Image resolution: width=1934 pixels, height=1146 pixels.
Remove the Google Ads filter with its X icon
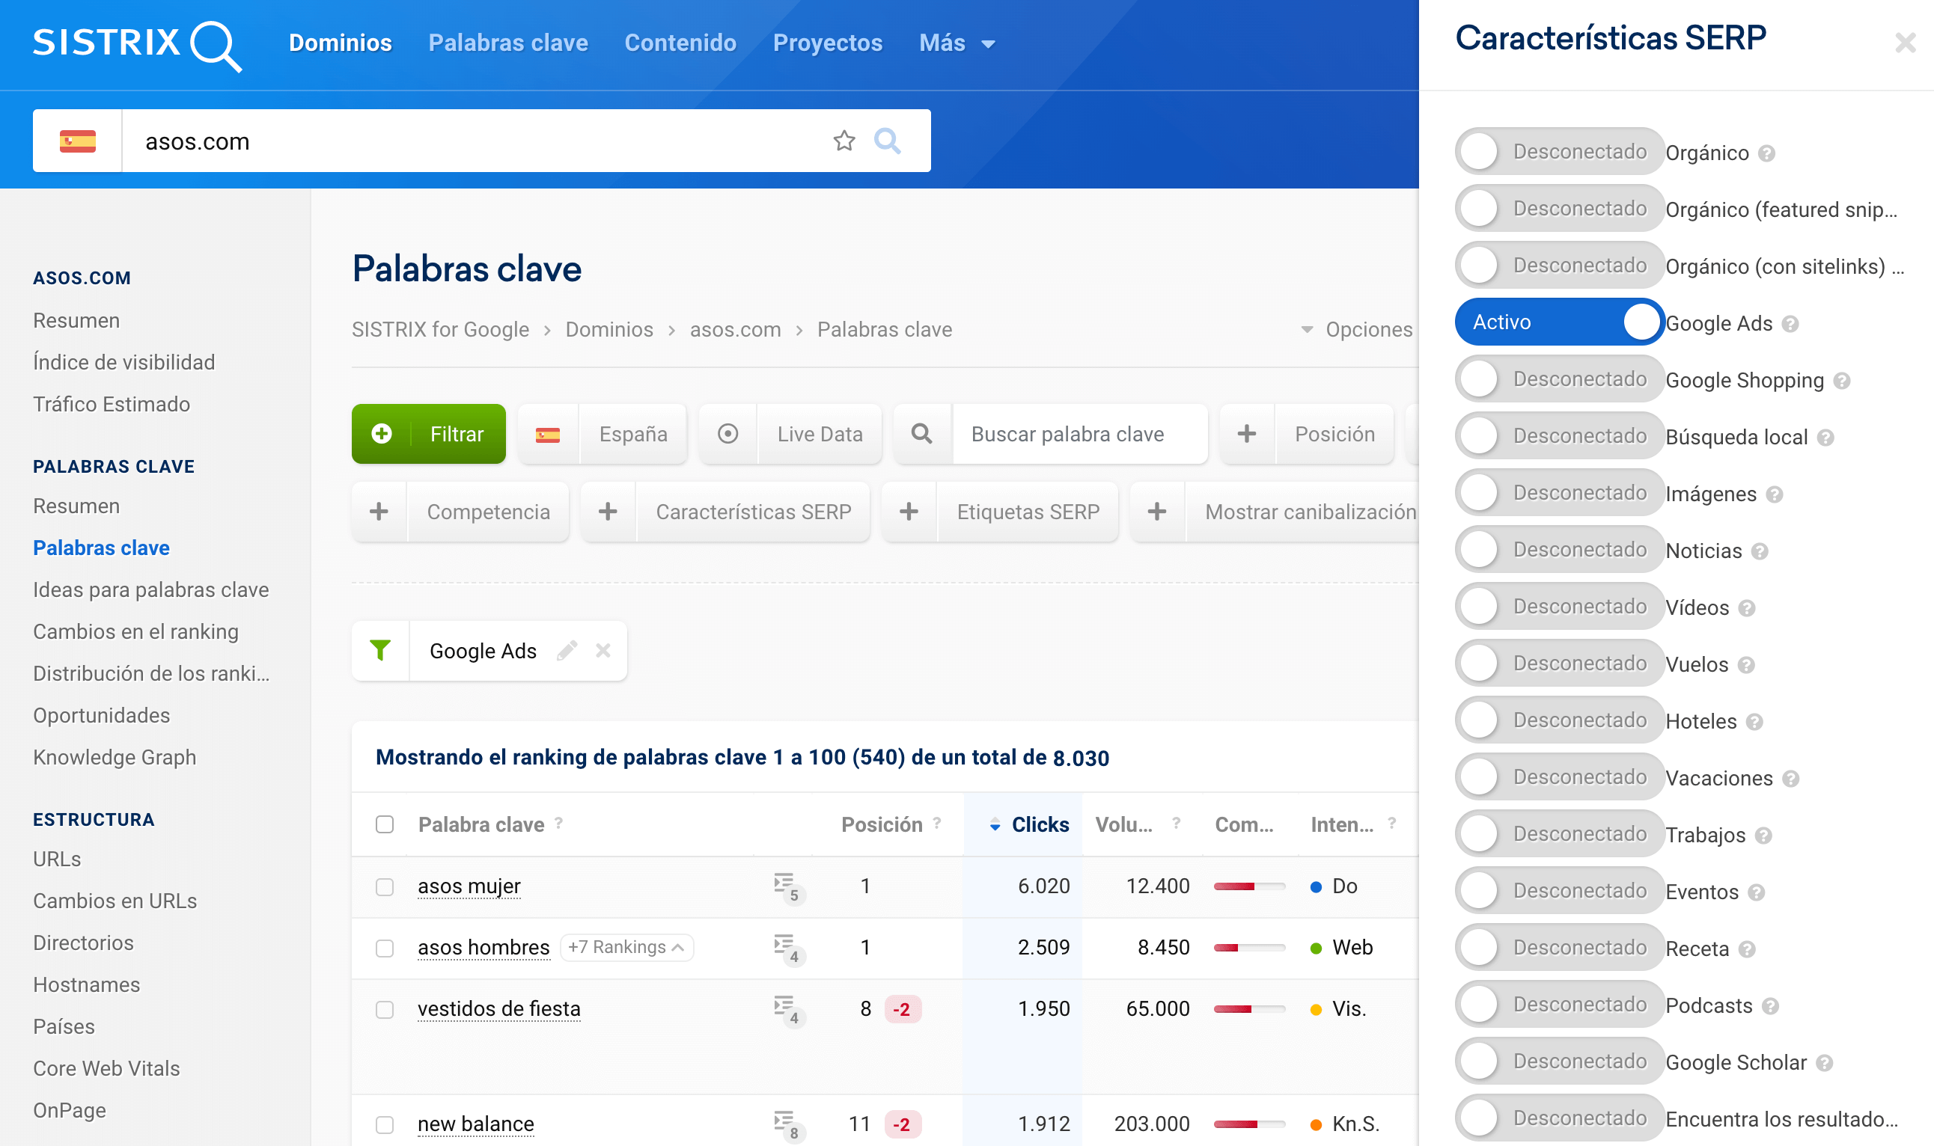603,650
